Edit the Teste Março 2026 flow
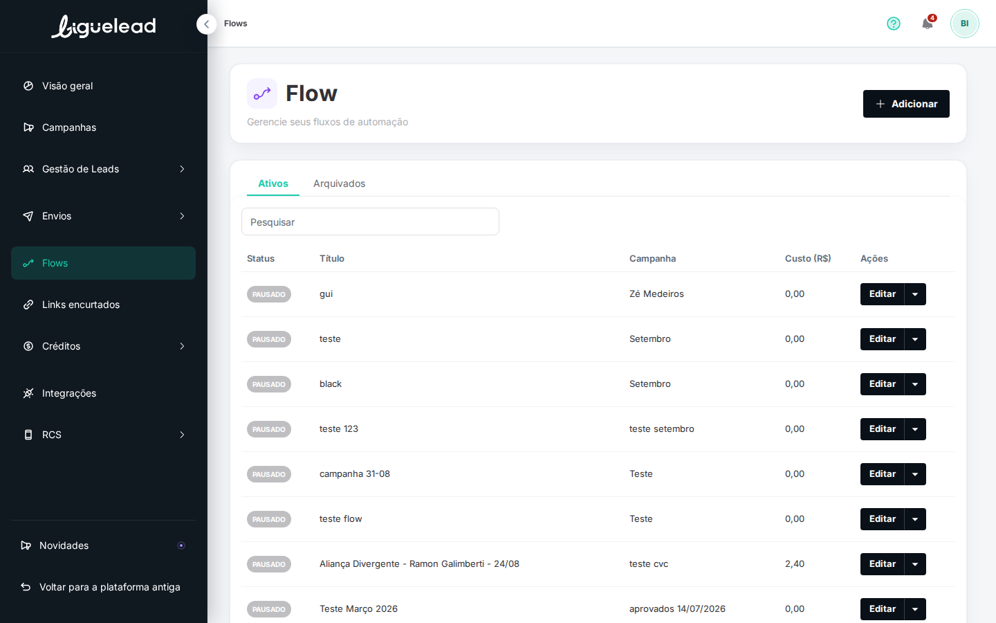This screenshot has width=996, height=623. click(x=883, y=609)
